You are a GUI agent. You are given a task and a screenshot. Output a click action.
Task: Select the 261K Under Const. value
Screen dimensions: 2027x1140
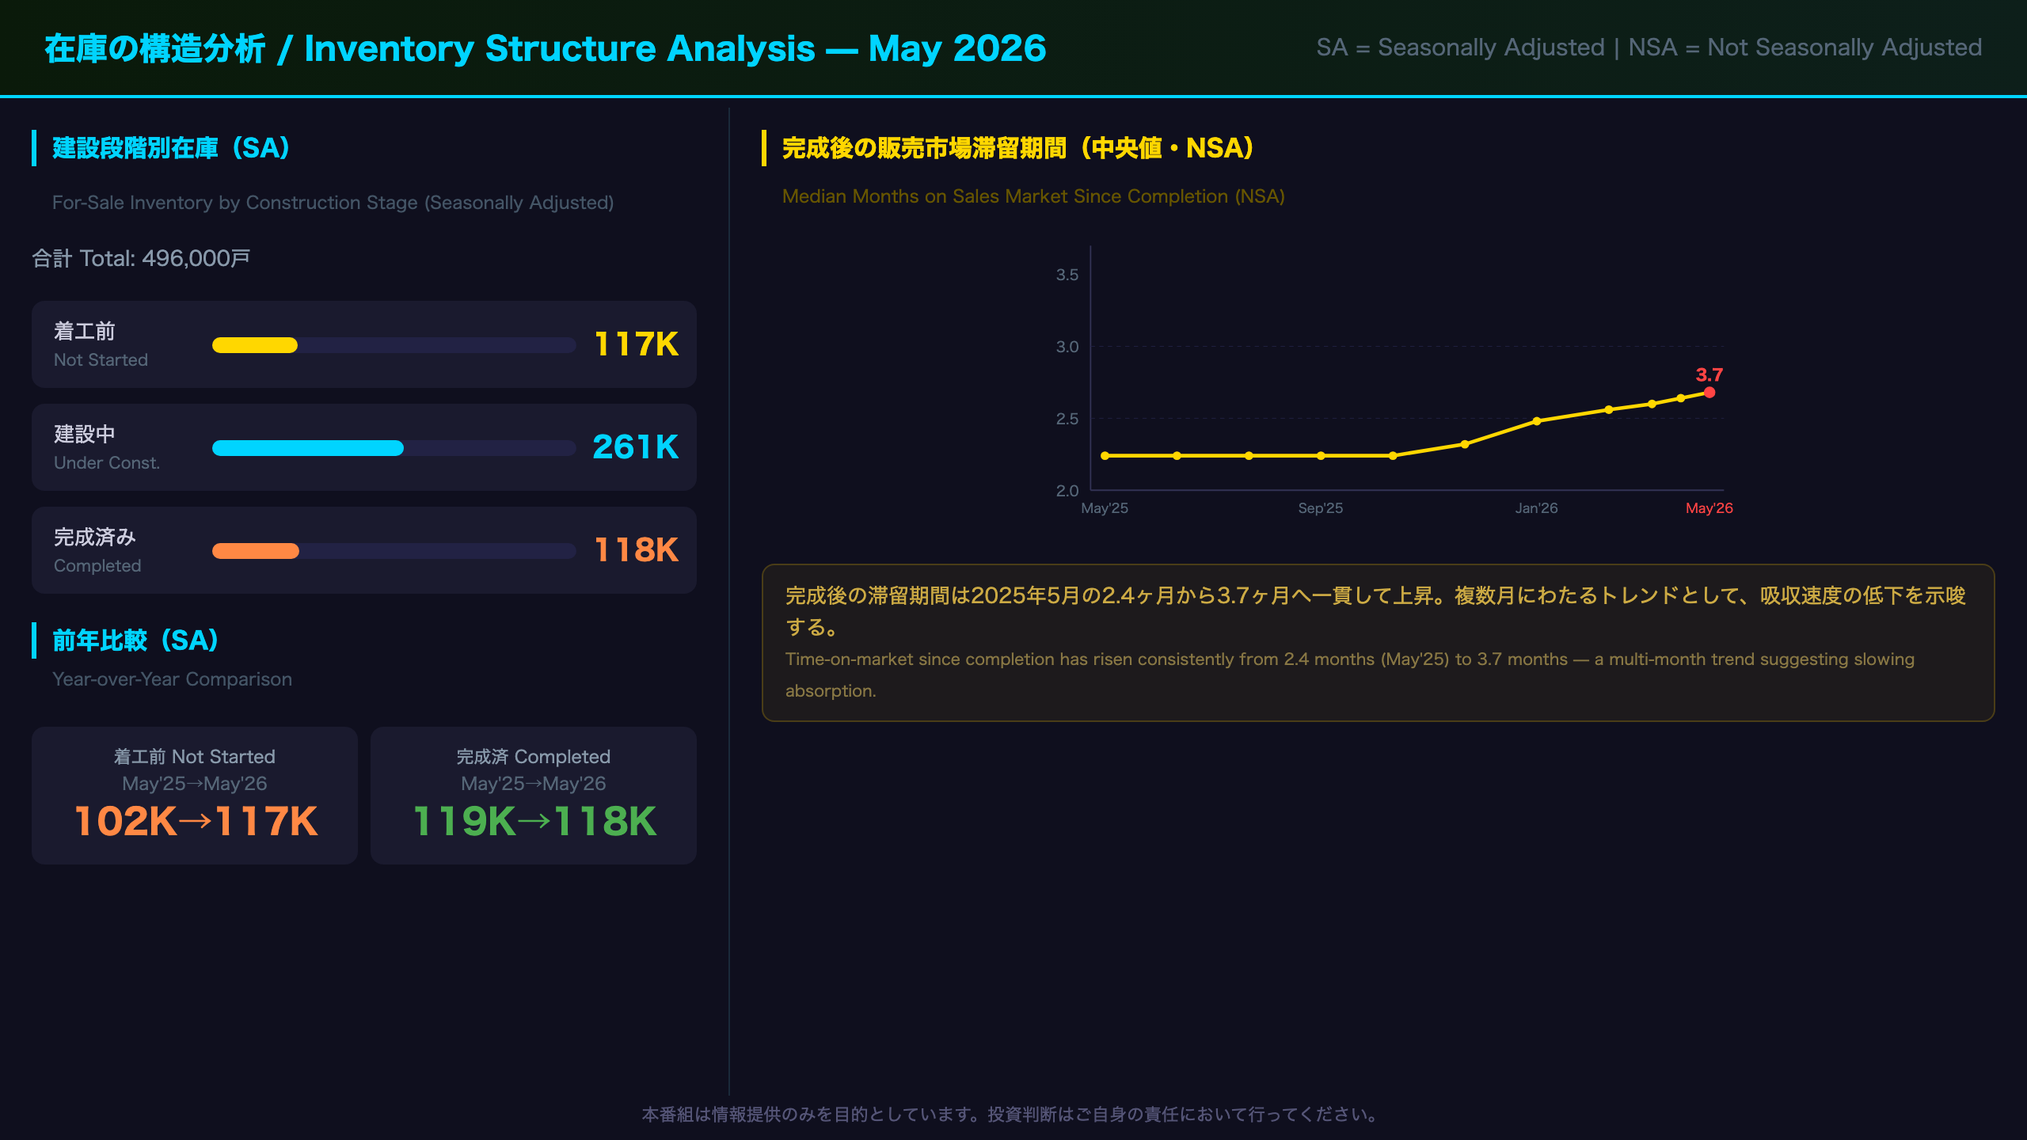(636, 447)
